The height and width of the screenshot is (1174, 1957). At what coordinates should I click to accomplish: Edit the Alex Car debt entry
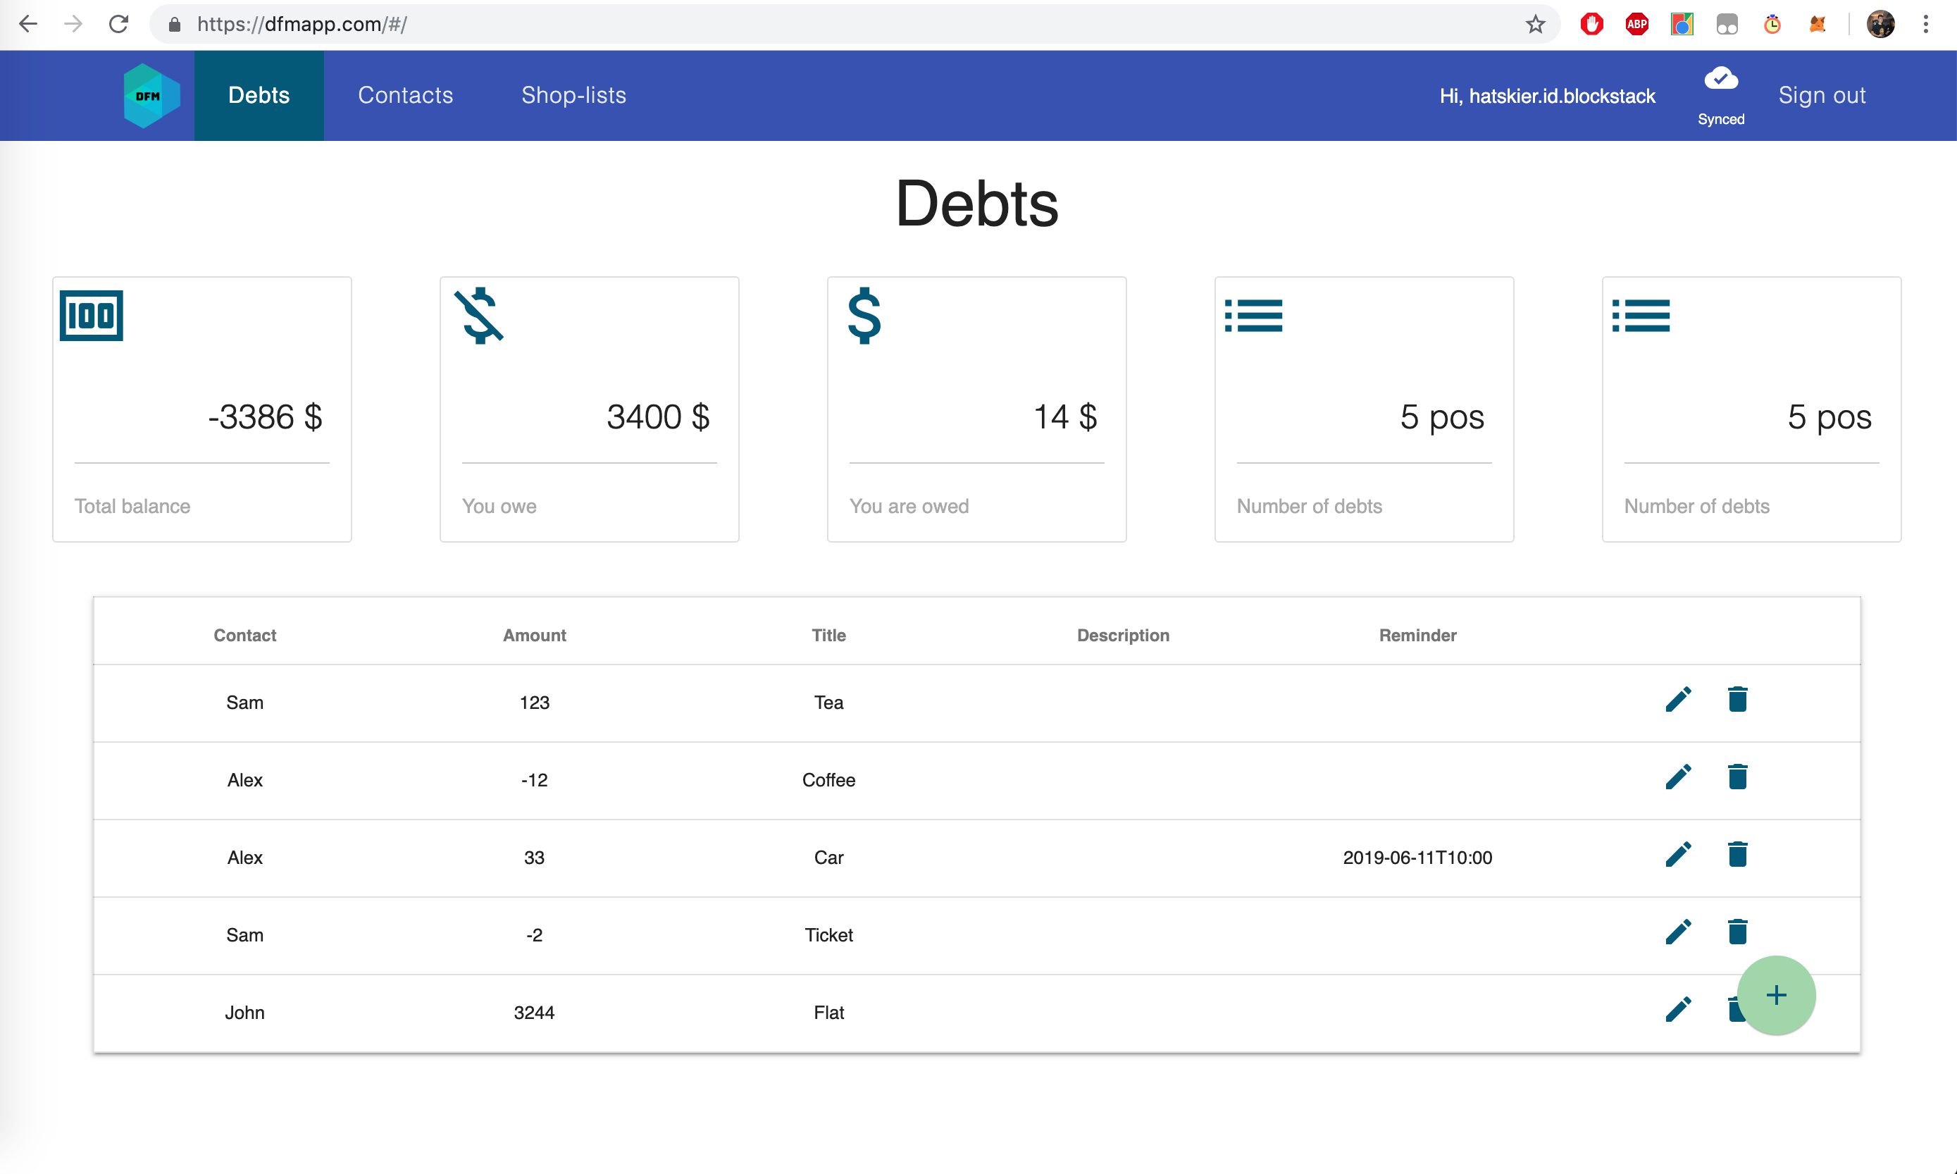pyautogui.click(x=1678, y=854)
